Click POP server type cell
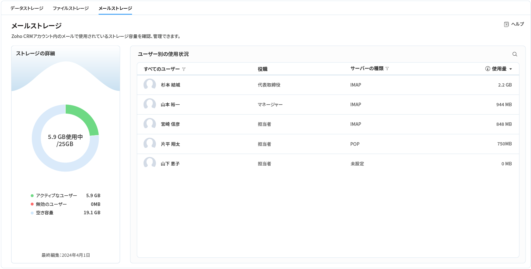The image size is (531, 269). [x=355, y=144]
